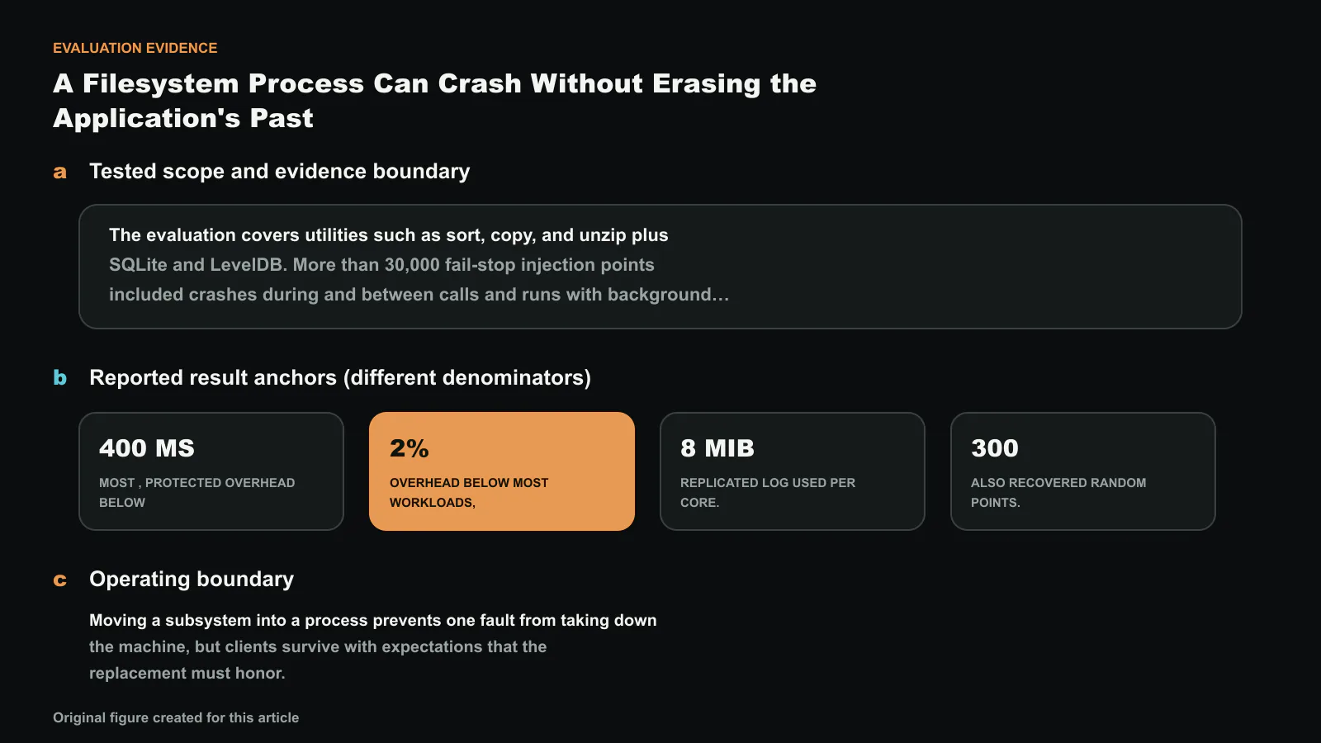
Task: Click the Also recovered random points caption
Action: point(1058,492)
